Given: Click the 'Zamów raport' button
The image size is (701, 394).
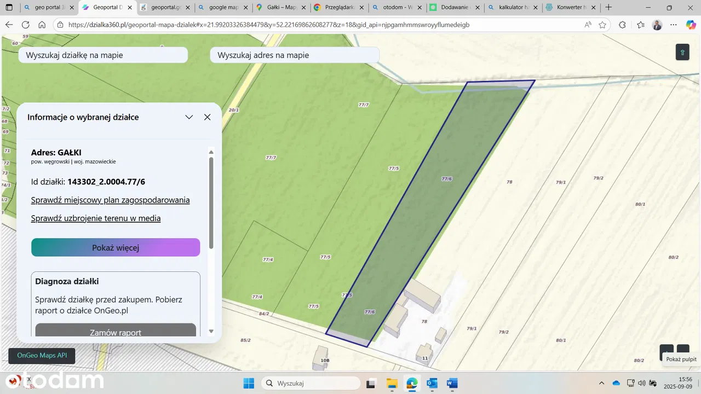Looking at the screenshot, I should click(x=116, y=332).
